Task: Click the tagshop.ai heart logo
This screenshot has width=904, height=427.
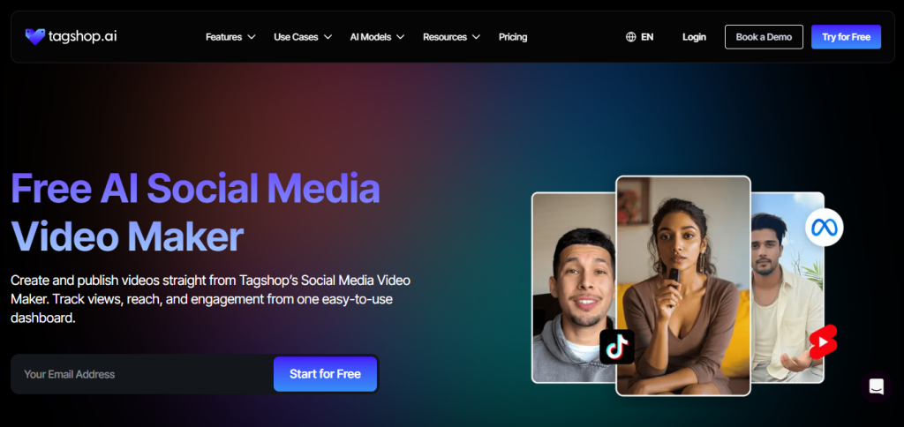Action: click(x=35, y=36)
